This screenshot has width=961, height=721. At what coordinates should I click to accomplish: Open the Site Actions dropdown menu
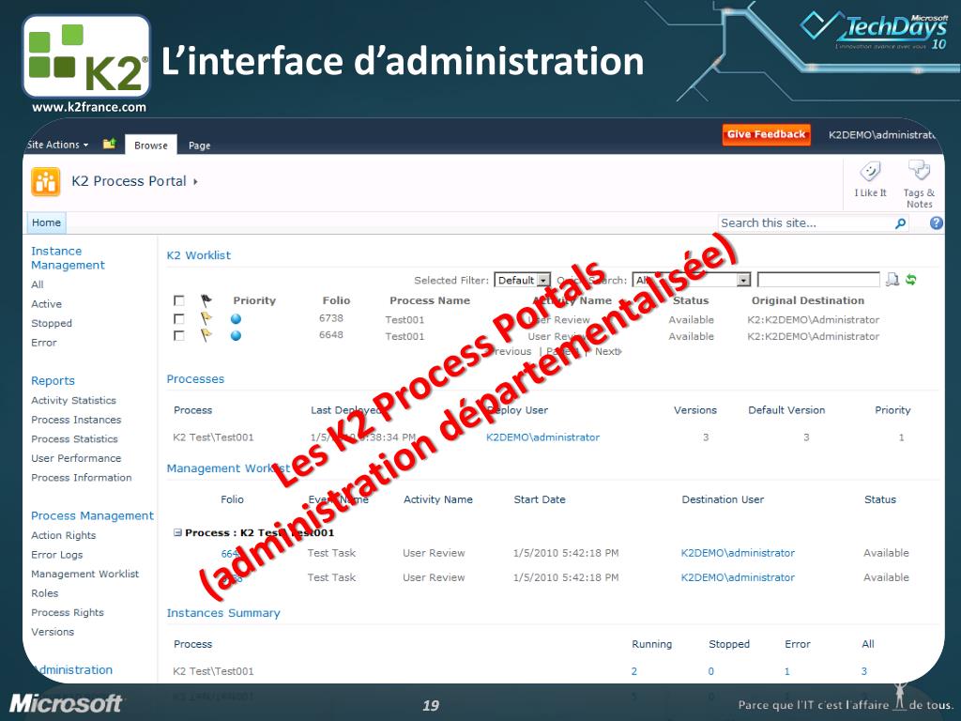58,145
